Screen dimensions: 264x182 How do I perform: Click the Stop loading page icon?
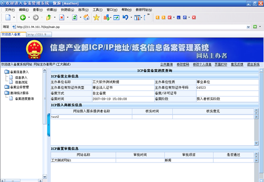pos(62,18)
